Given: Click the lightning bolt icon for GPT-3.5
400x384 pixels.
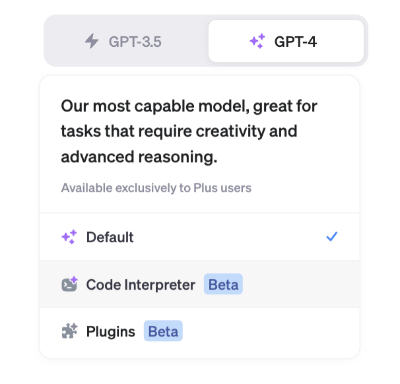Looking at the screenshot, I should coord(92,41).
